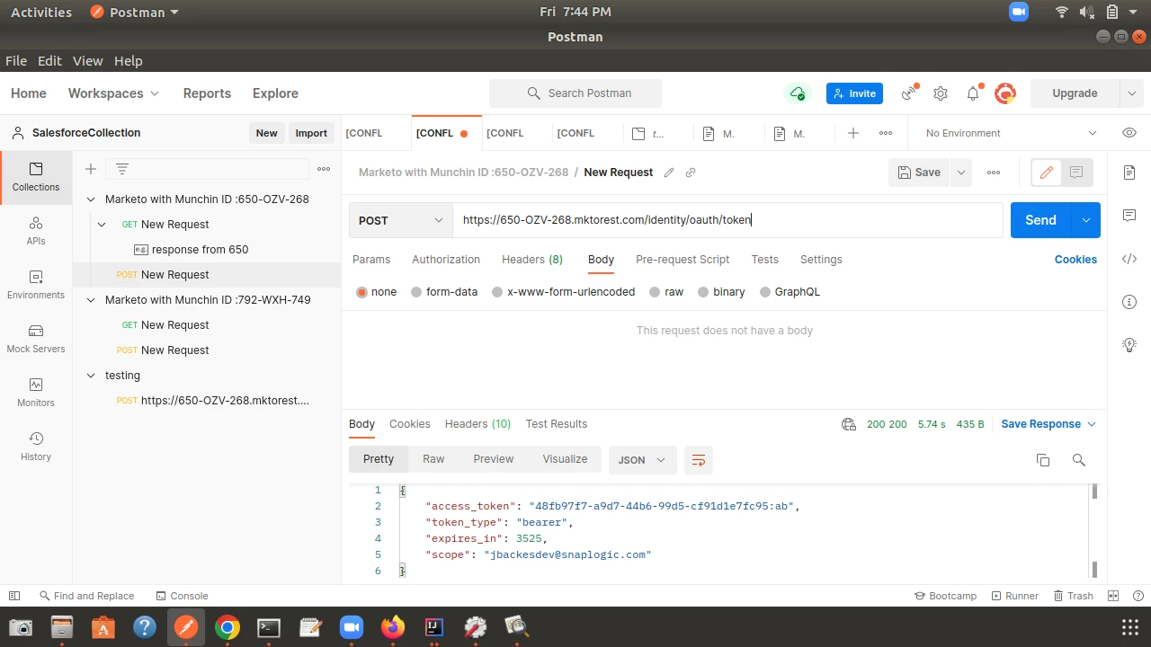
Task: Open the user avatar menu
Action: [1005, 93]
